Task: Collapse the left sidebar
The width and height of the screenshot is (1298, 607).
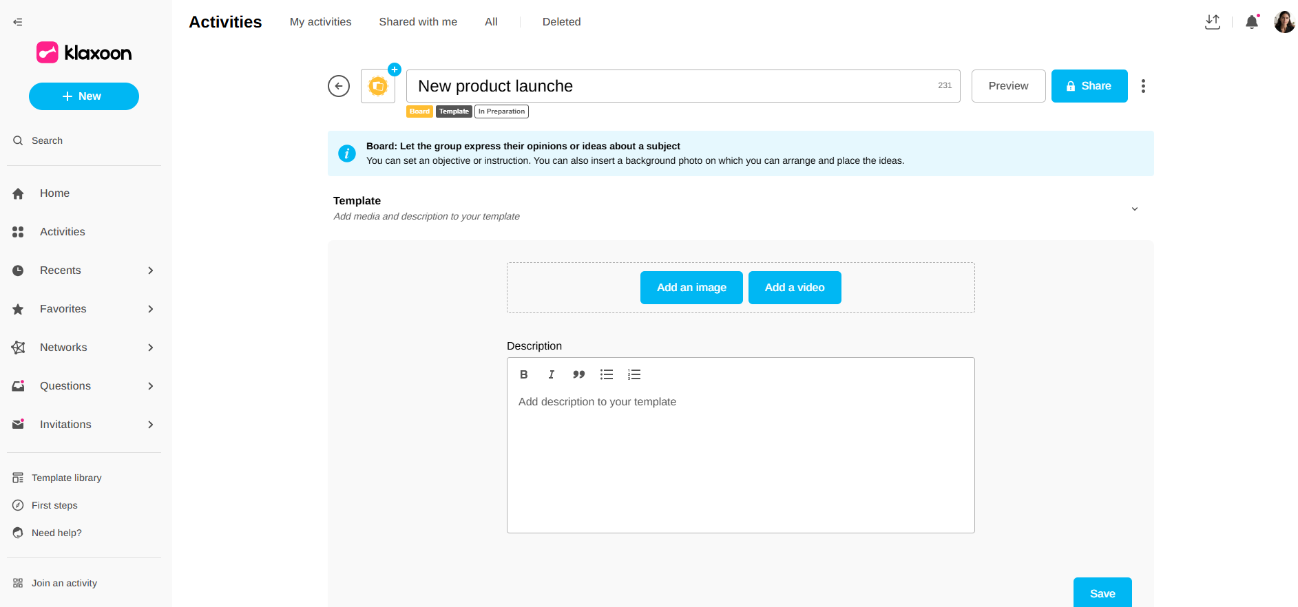Action: (18, 22)
